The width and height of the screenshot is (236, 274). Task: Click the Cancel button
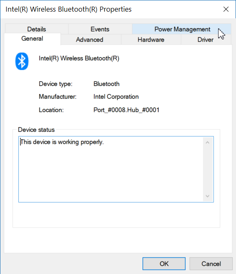coord(211,264)
